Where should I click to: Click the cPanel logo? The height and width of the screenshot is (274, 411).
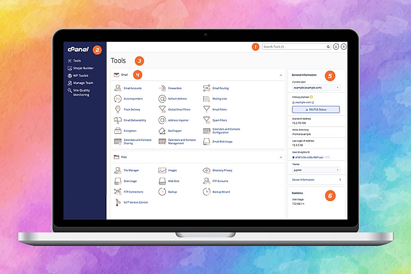coord(78,49)
